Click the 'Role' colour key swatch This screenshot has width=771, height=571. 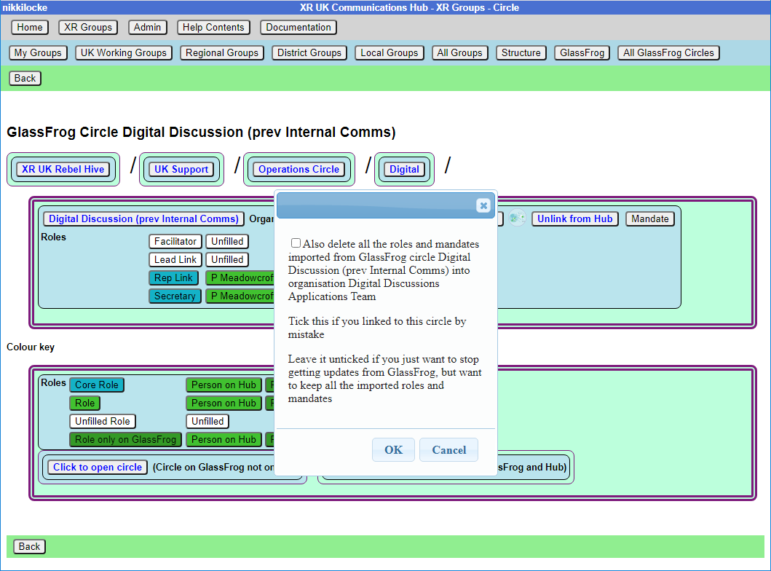(x=85, y=403)
